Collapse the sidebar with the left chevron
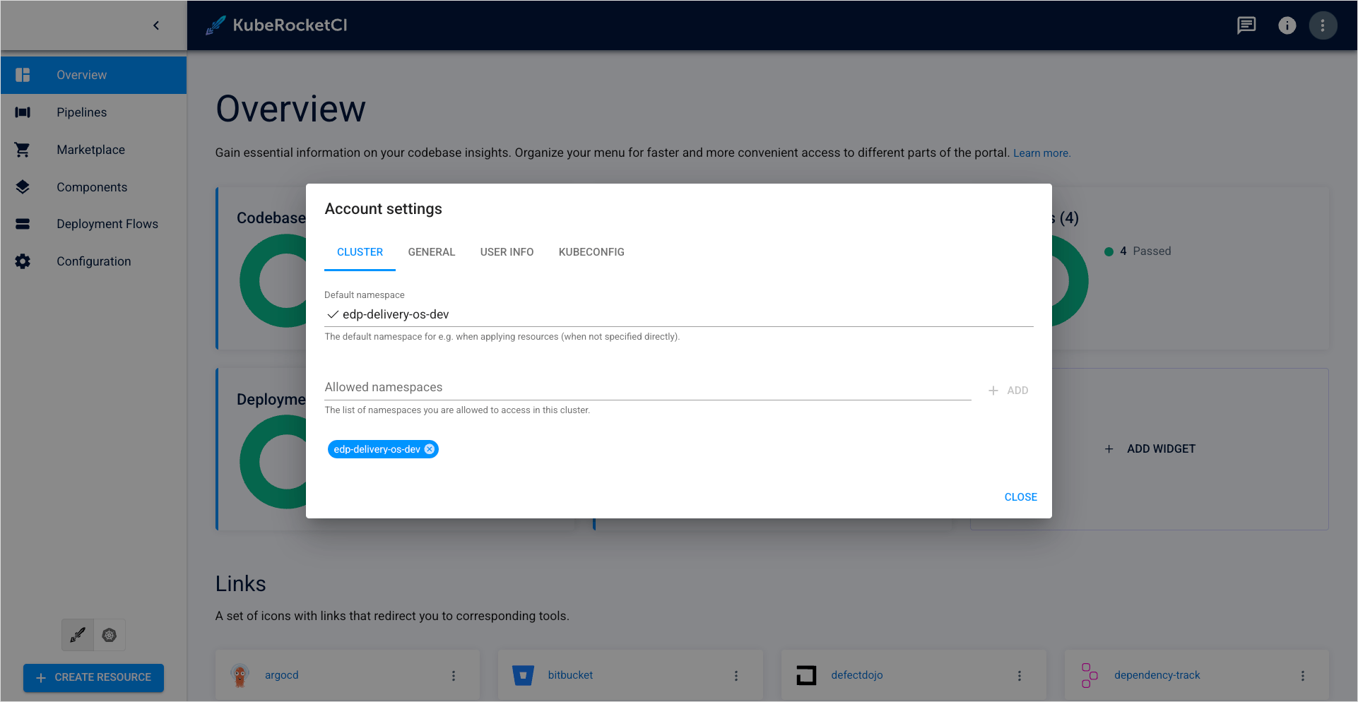 (x=156, y=25)
